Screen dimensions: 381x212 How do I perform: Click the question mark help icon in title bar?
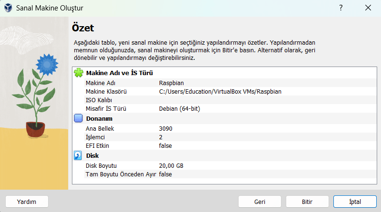pyautogui.click(x=341, y=8)
